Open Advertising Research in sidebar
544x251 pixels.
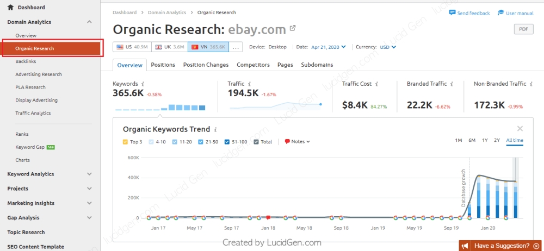point(39,74)
